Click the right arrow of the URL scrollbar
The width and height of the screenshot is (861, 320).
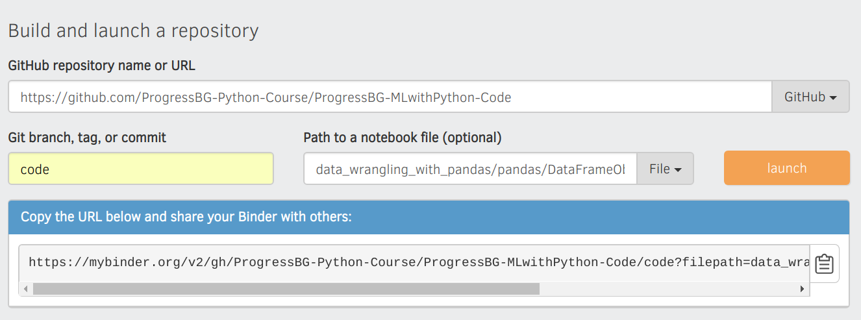pyautogui.click(x=804, y=289)
